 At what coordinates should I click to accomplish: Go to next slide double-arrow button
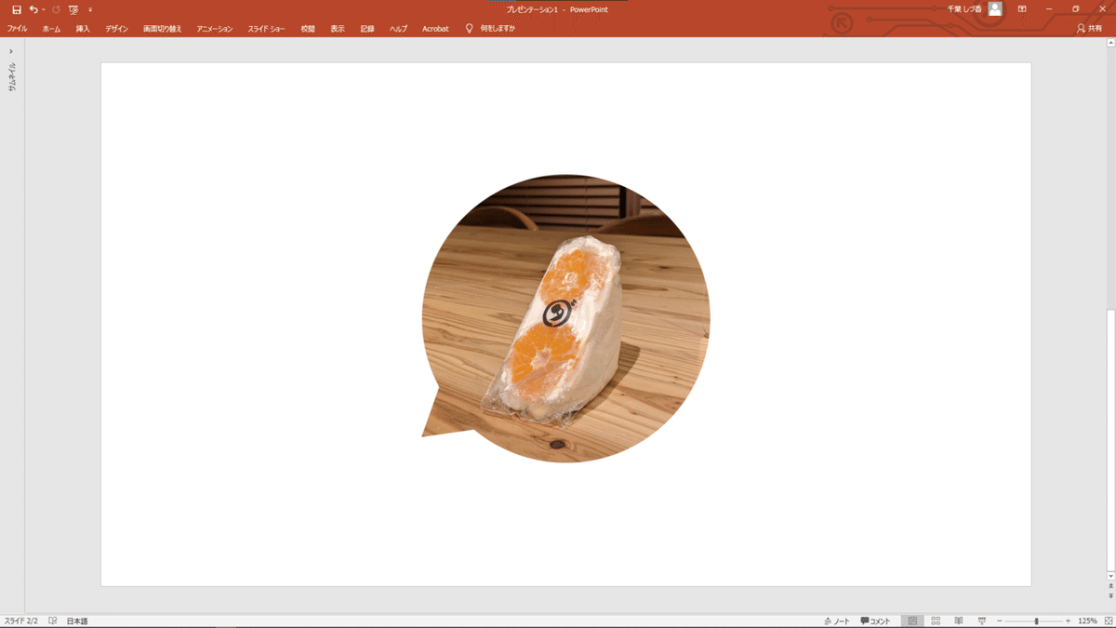1110,596
